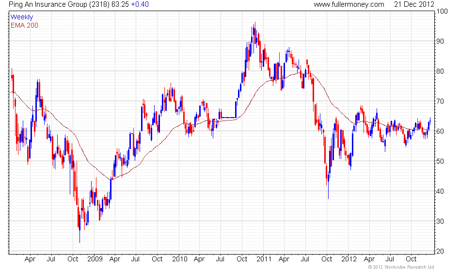
Task: Click the x-axis label '2011'
Action: [x=264, y=259]
